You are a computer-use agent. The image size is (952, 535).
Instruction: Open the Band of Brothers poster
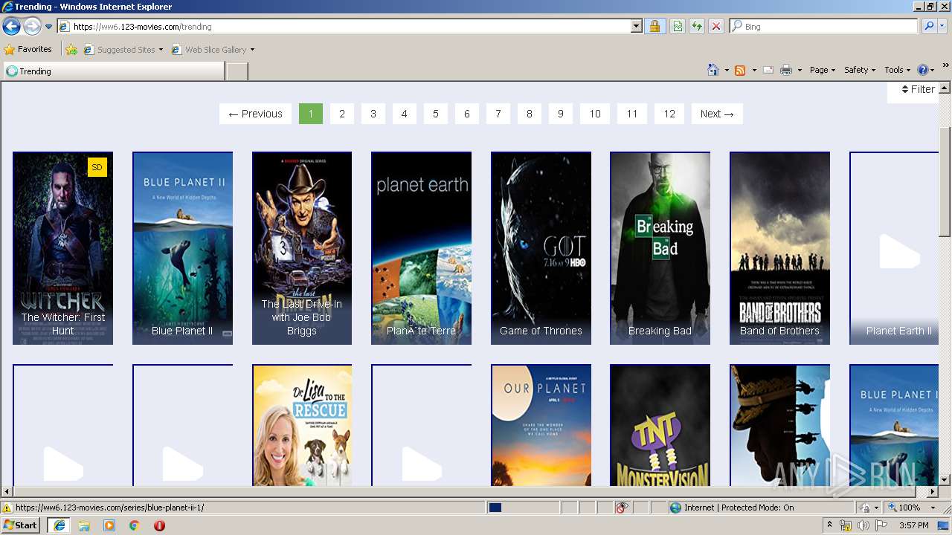pyautogui.click(x=779, y=248)
